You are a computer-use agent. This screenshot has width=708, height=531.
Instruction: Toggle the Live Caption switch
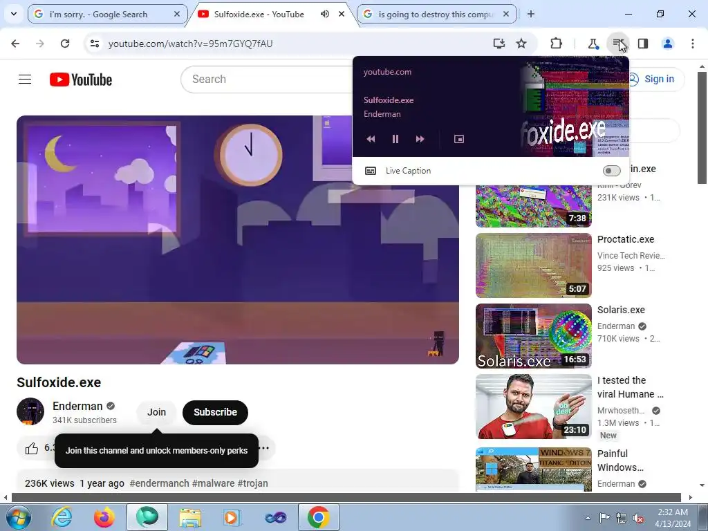point(611,171)
